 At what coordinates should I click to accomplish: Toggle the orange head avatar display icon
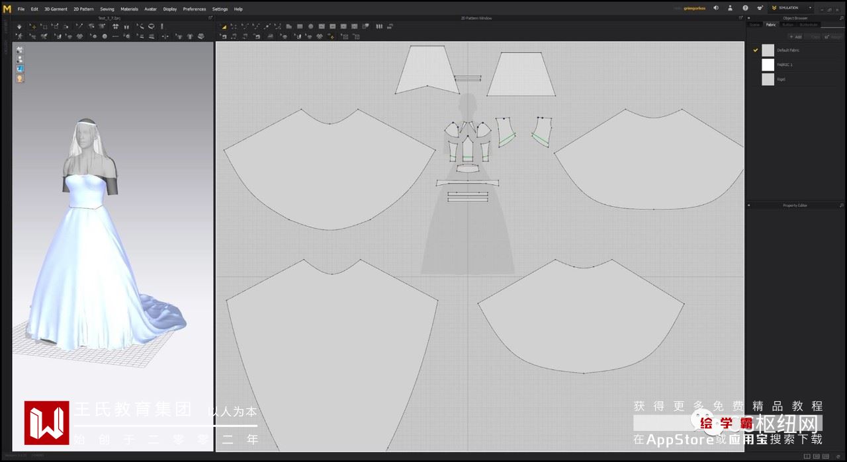[x=20, y=78]
